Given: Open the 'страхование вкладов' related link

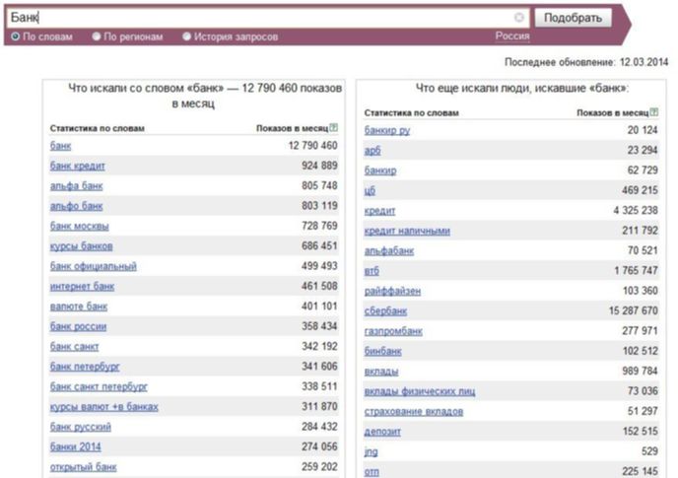Looking at the screenshot, I should pos(414,411).
